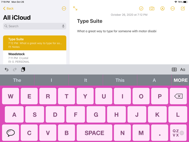Tap the backspace delete key
This screenshot has width=189, height=142.
coord(178,96)
